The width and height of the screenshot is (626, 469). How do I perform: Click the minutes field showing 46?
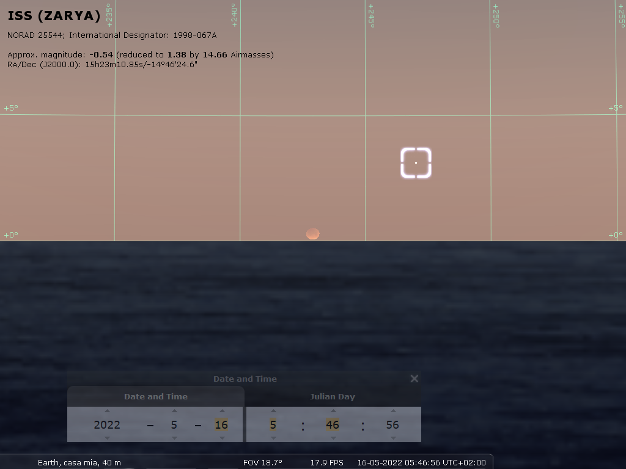click(333, 425)
